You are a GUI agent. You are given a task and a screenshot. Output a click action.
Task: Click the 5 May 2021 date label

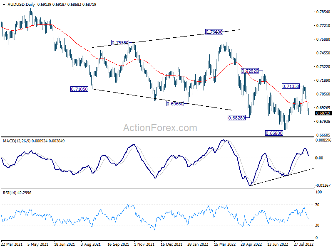(38, 244)
